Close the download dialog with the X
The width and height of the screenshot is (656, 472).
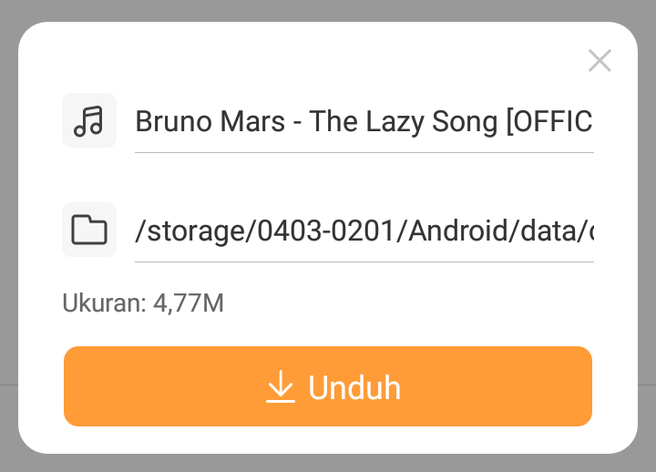click(x=600, y=61)
